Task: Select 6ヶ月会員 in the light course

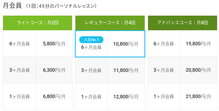Action: tap(20, 44)
